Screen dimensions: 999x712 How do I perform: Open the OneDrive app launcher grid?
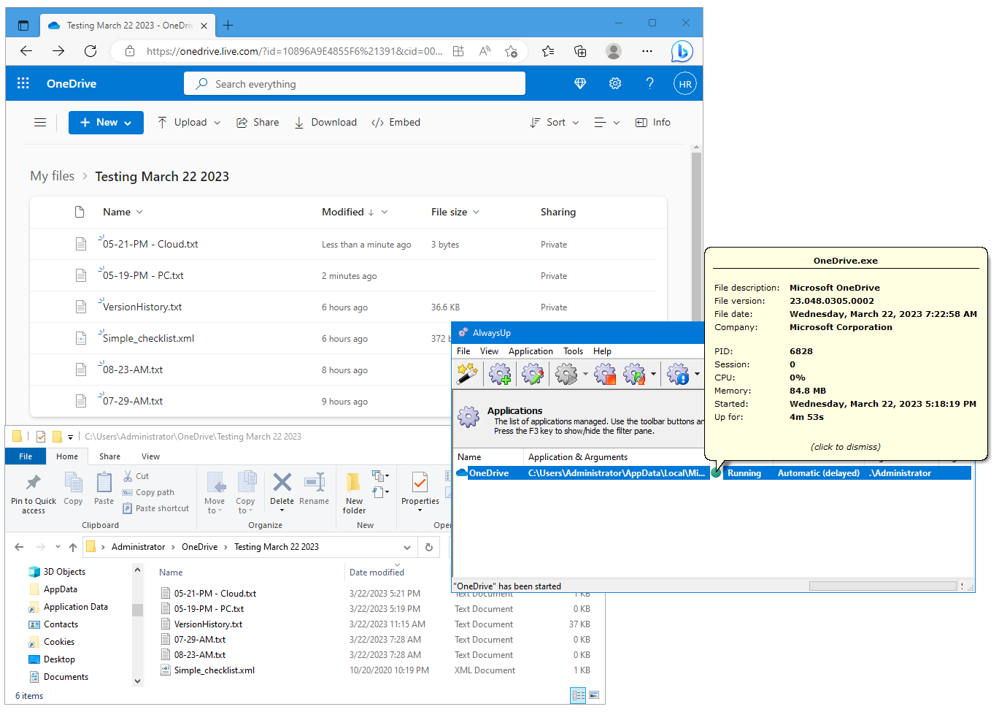point(23,83)
